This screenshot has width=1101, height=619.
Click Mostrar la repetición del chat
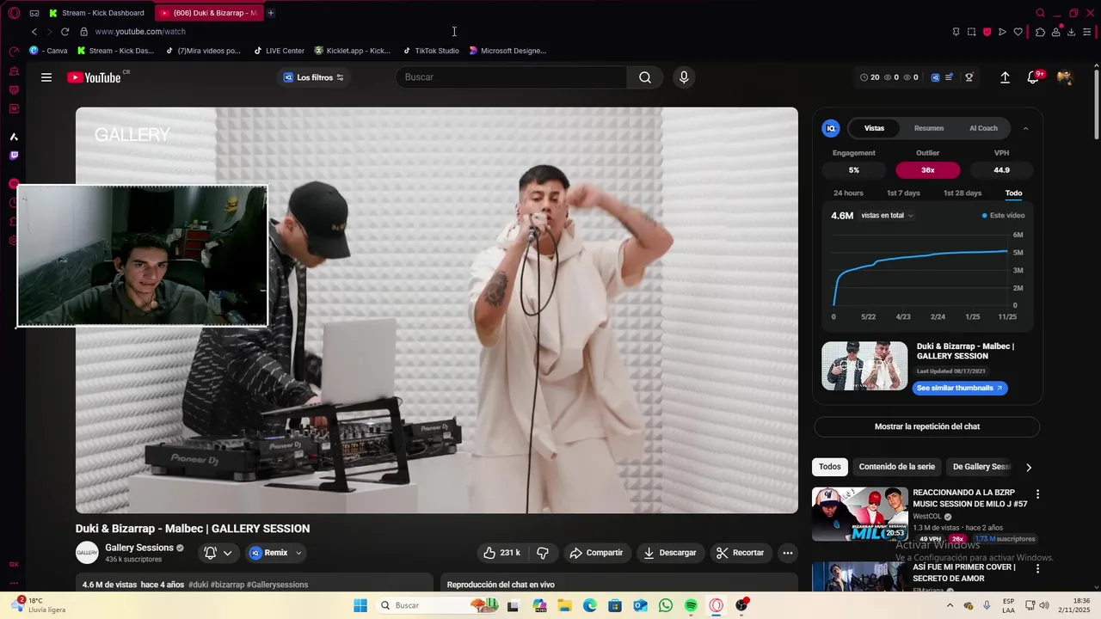pos(927,426)
